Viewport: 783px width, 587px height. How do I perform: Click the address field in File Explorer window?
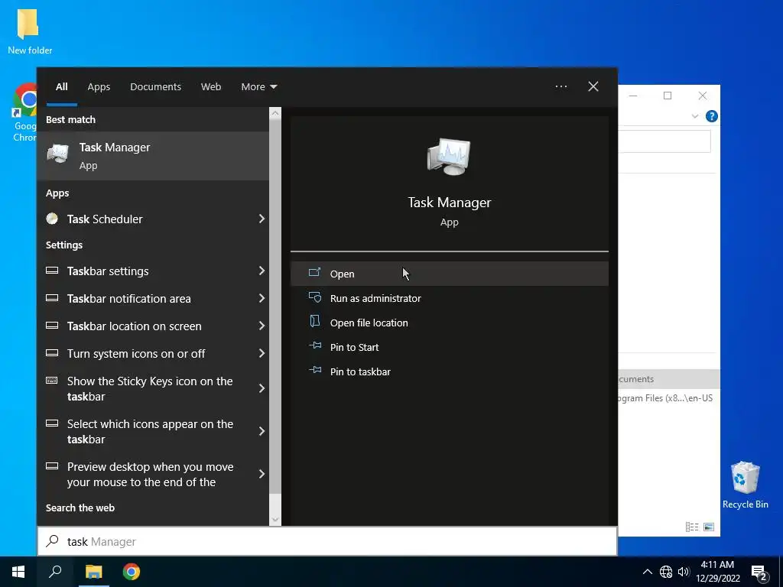(664, 141)
